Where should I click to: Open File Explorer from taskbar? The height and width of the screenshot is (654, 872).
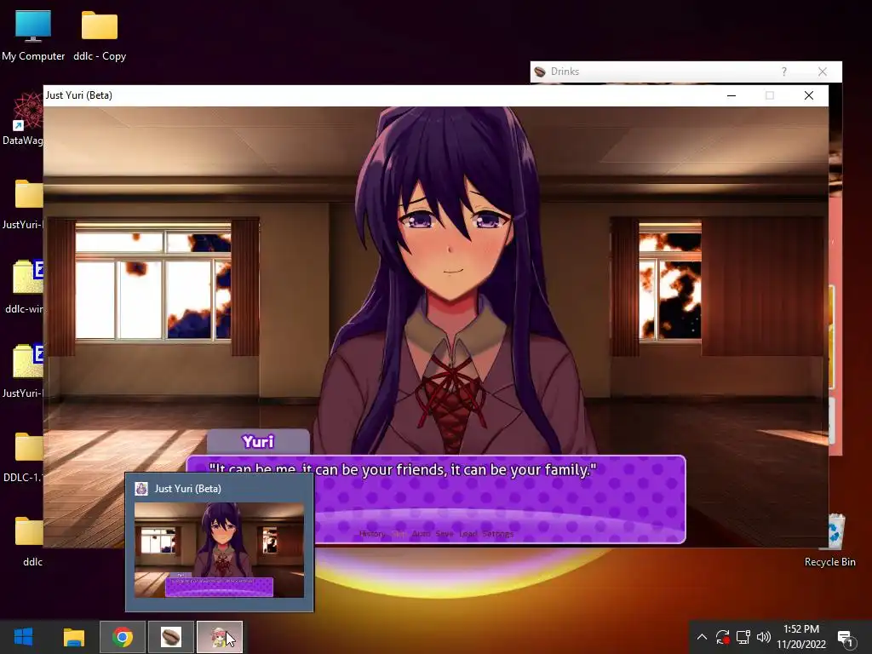tap(73, 637)
